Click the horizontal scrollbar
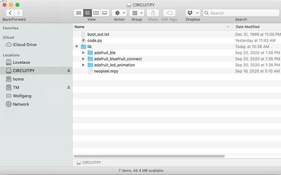 pyautogui.click(x=149, y=156)
